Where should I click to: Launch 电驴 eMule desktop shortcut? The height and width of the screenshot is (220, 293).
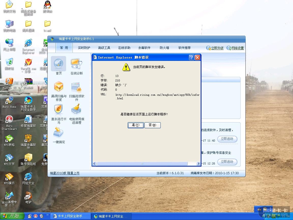point(28,198)
